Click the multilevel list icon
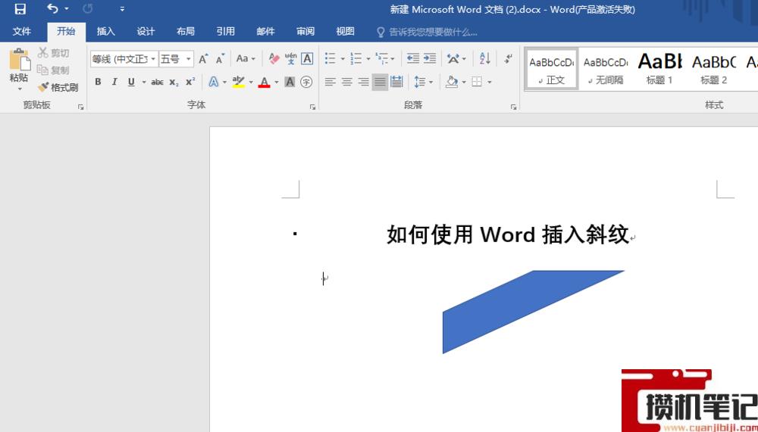The width and height of the screenshot is (758, 432). (381, 59)
